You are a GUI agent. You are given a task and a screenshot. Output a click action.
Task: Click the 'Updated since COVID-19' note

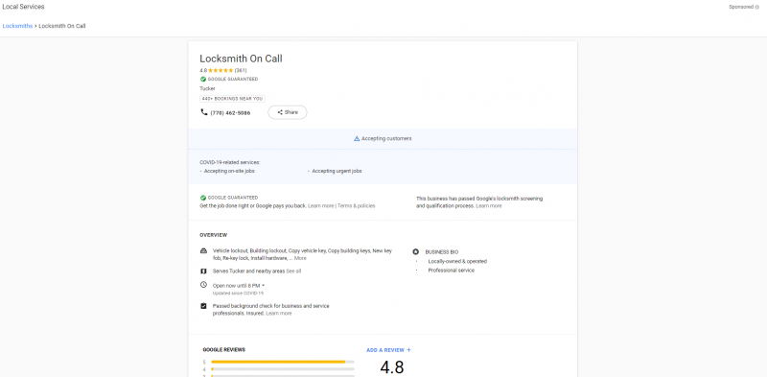point(238,294)
